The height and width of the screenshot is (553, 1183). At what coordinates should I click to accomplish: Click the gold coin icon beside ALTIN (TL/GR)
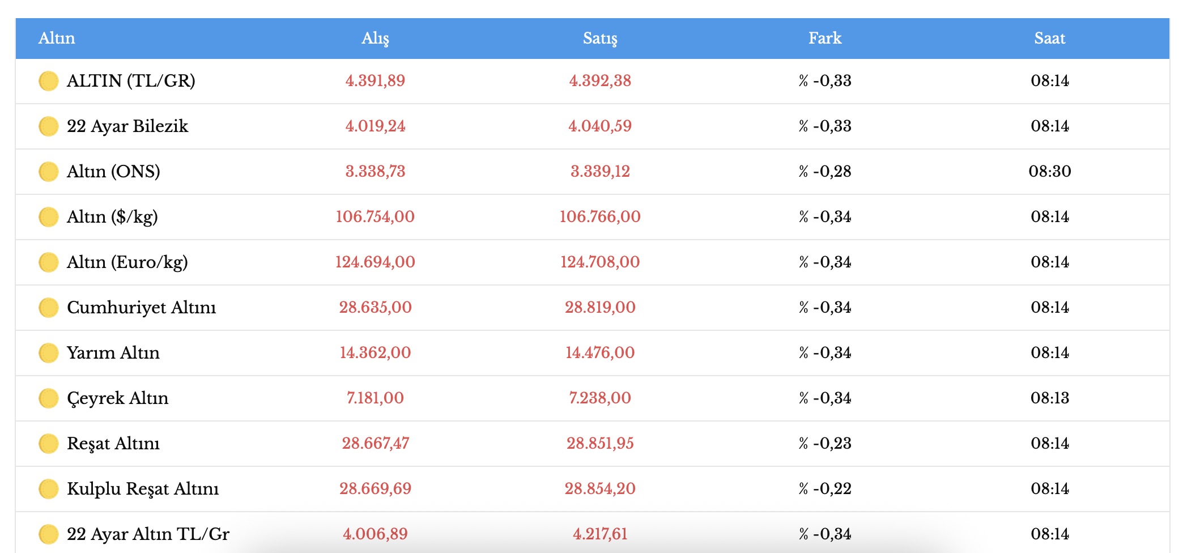(x=49, y=81)
